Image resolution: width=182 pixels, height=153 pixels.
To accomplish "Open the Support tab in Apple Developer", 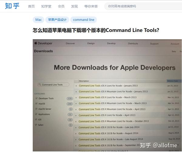I will [154, 44].
